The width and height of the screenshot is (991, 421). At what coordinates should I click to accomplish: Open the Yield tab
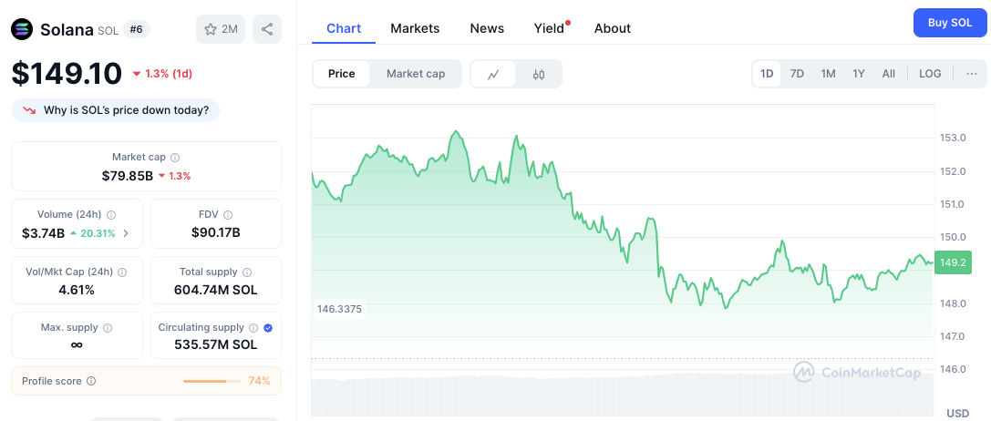[549, 28]
